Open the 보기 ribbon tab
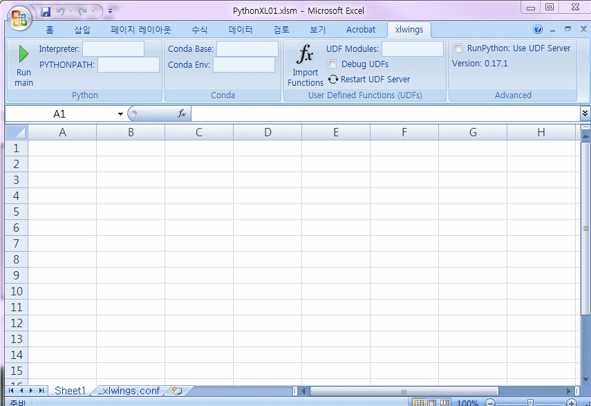The width and height of the screenshot is (591, 406). click(x=318, y=30)
